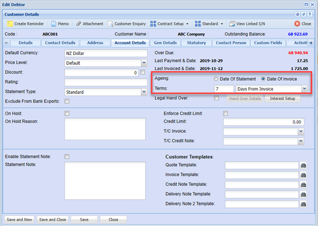Expand Days From Invoice terms dropdown
Image resolution: width=318 pixels, height=226 pixels.
304,89
